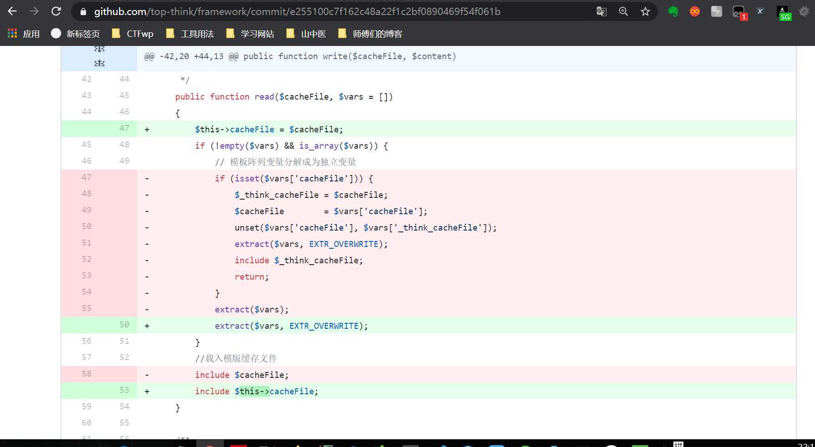Select new line number 53
The height and width of the screenshot is (447, 815).
124,390
